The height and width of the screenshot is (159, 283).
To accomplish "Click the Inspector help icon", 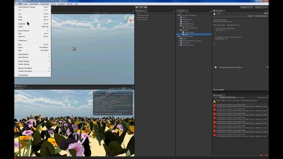I will 265,13.
